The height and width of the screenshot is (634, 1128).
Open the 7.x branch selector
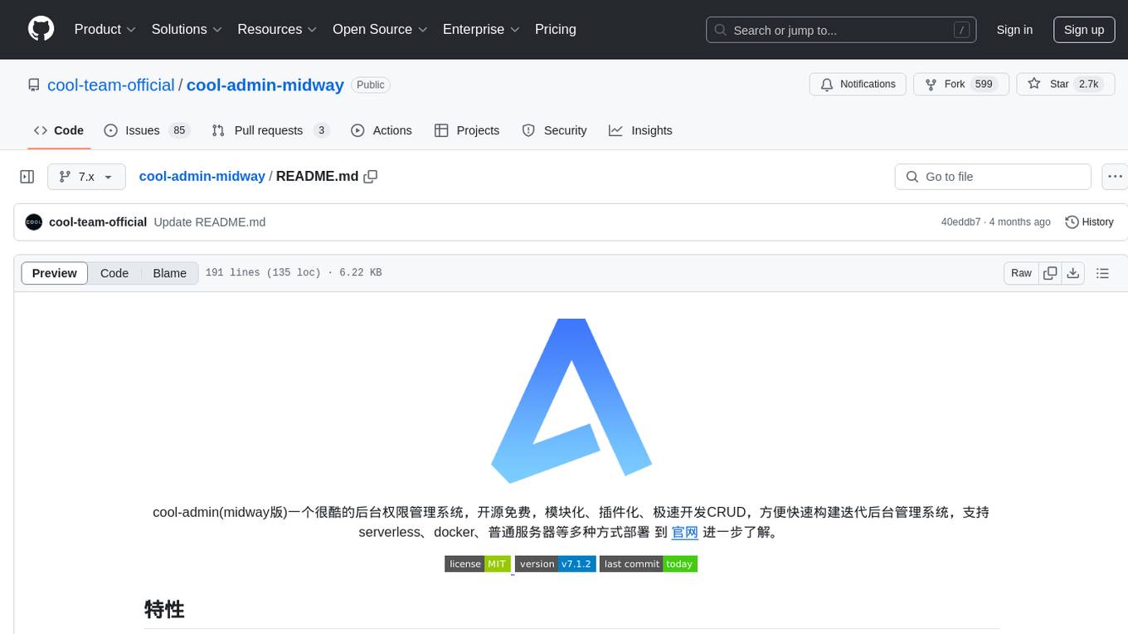point(86,177)
